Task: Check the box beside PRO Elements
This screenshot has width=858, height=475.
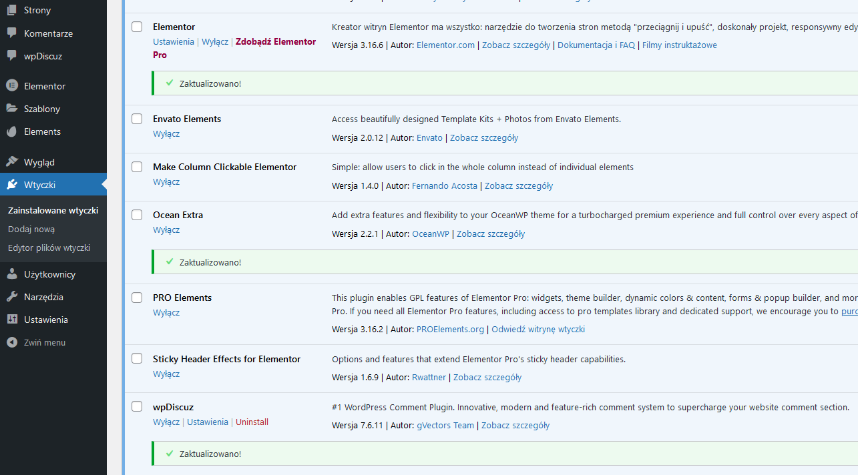Action: pyautogui.click(x=137, y=298)
